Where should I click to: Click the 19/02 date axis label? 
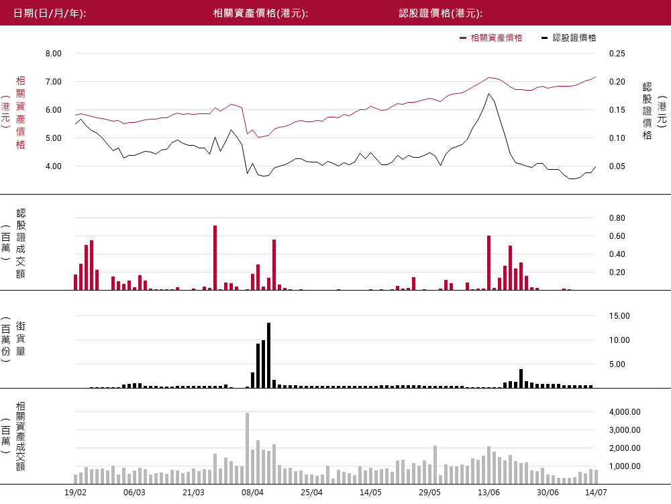75,493
